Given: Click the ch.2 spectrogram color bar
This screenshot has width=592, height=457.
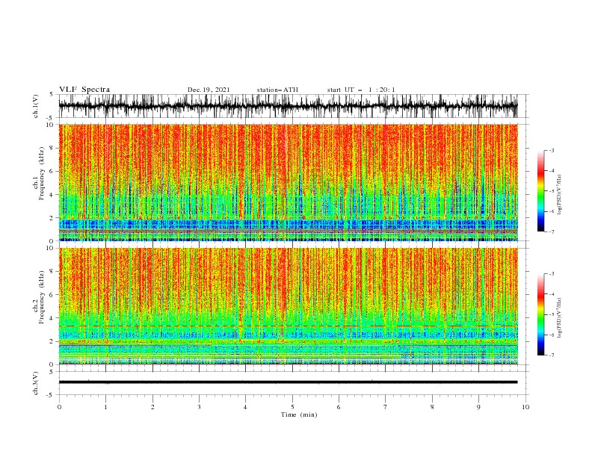Looking at the screenshot, I should click(x=541, y=314).
